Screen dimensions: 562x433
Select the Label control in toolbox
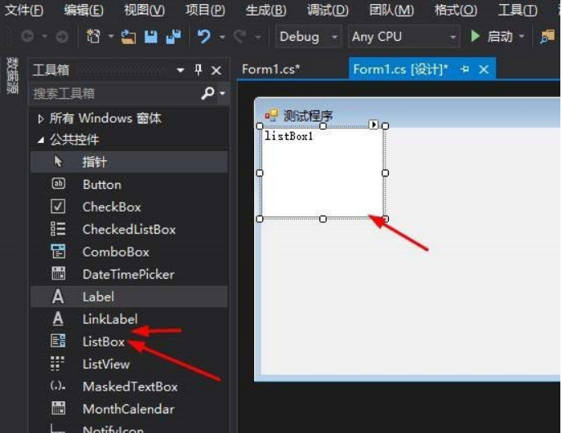129,297
